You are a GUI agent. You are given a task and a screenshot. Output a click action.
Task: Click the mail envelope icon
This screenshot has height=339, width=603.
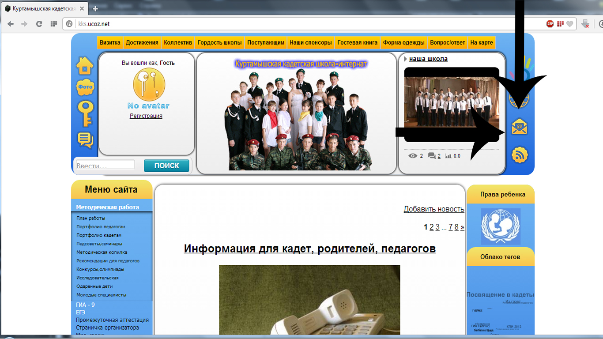click(x=520, y=127)
